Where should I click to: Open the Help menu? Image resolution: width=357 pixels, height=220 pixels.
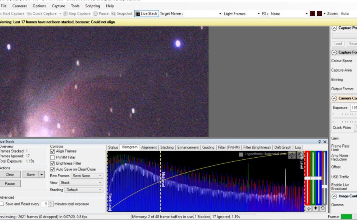tap(110, 6)
